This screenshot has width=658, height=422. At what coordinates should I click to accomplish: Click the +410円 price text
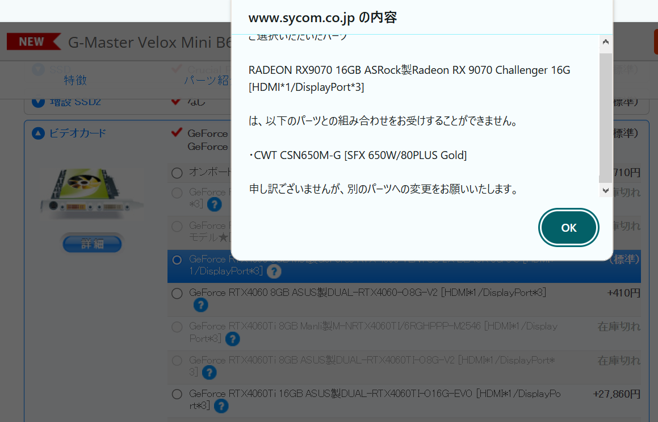click(623, 293)
